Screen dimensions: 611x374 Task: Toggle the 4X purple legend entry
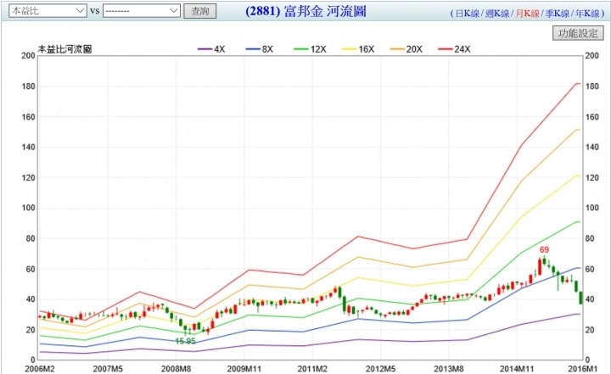click(x=211, y=49)
